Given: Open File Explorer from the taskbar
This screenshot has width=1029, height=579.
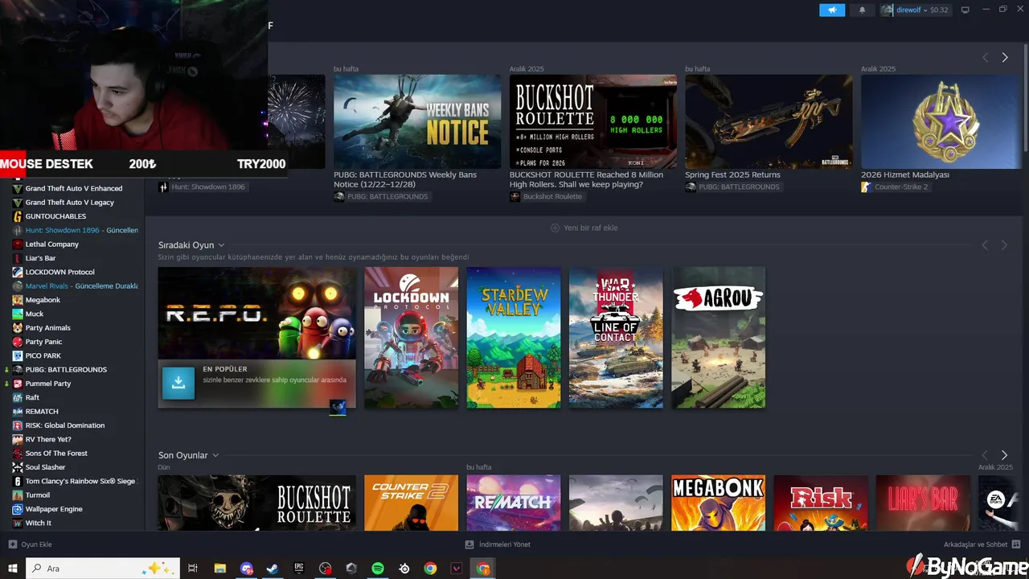Looking at the screenshot, I should [219, 569].
